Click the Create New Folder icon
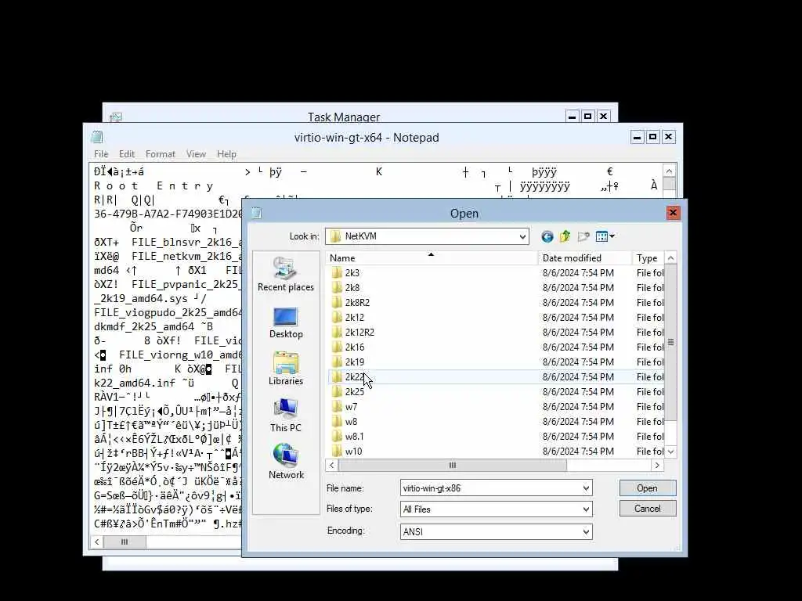The height and width of the screenshot is (601, 802). tap(583, 236)
